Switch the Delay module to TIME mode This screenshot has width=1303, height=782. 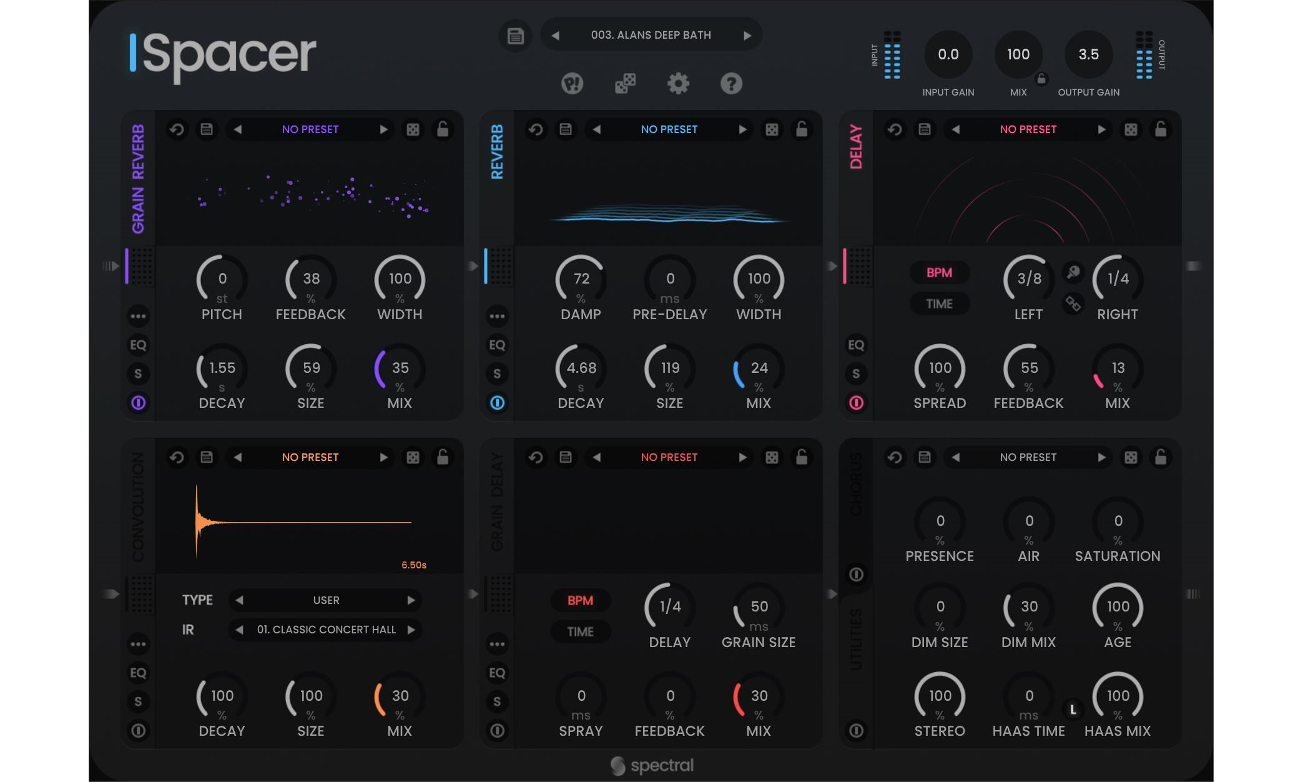pos(940,304)
